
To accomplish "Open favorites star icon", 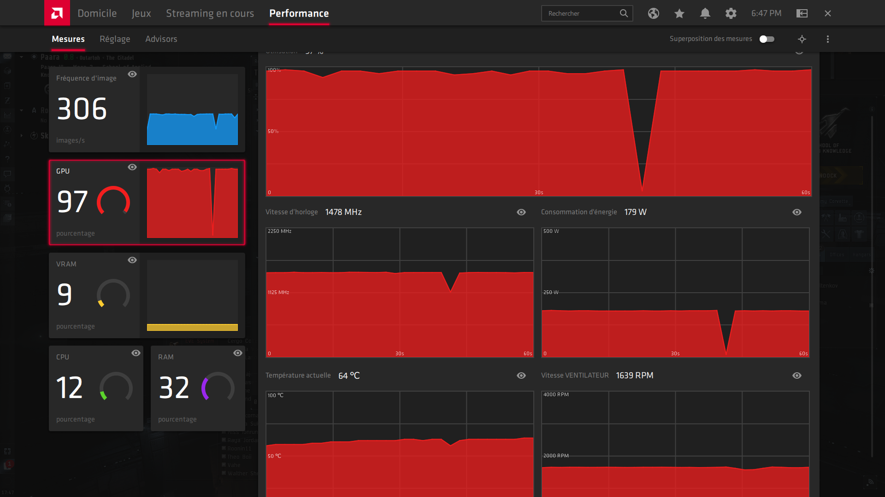I will point(679,13).
